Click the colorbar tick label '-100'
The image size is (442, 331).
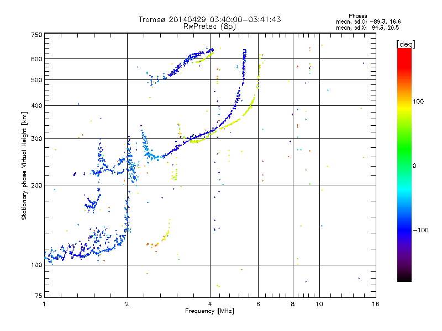tap(420, 230)
